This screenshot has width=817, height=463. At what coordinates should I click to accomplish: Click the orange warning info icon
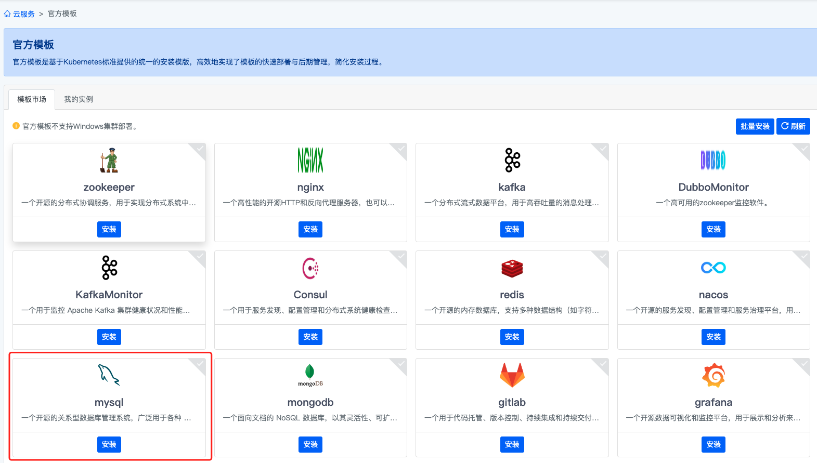(x=16, y=126)
